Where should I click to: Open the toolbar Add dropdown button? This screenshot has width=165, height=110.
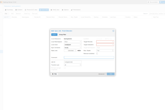pyautogui.click(x=7, y=14)
